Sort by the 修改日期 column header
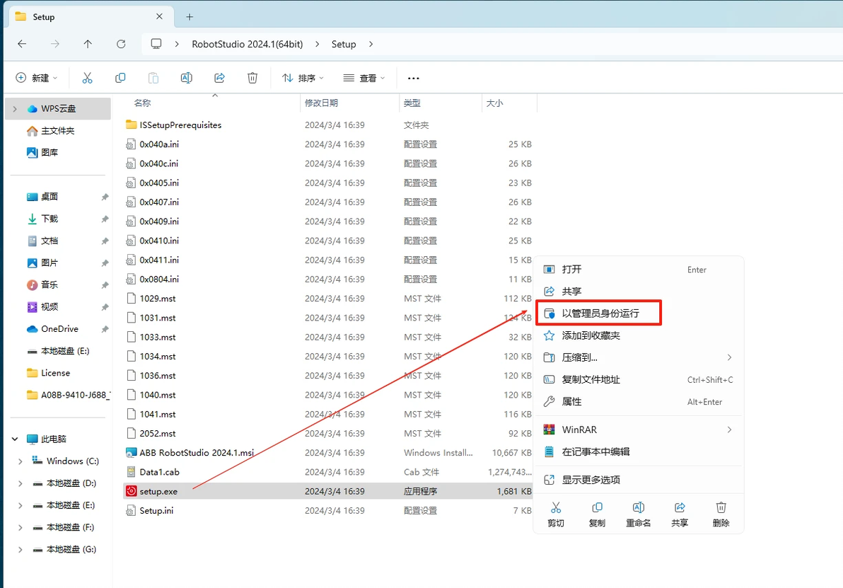Screen dimensions: 843x588 pyautogui.click(x=321, y=103)
